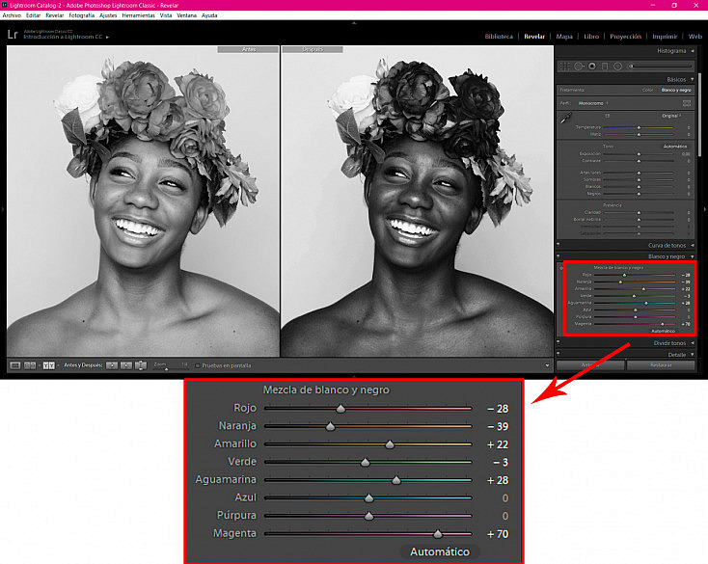Screen dimensions: 708x564
Task: Click the YY before/after split icon
Action: (49, 365)
